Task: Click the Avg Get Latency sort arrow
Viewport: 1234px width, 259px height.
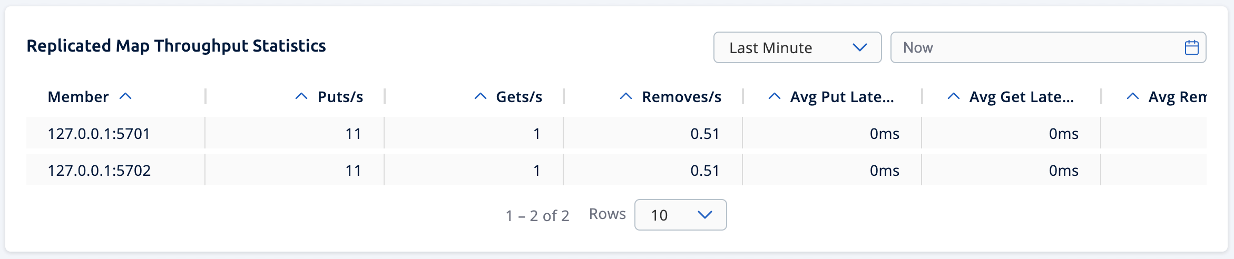Action: pyautogui.click(x=953, y=96)
